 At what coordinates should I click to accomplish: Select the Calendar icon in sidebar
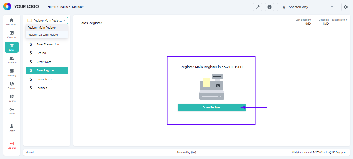pos(11,34)
